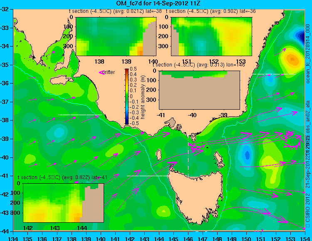The image size is (312, 241).
Task: Click the 152 tick in the lat=-36 inset
Action: click(214, 61)
